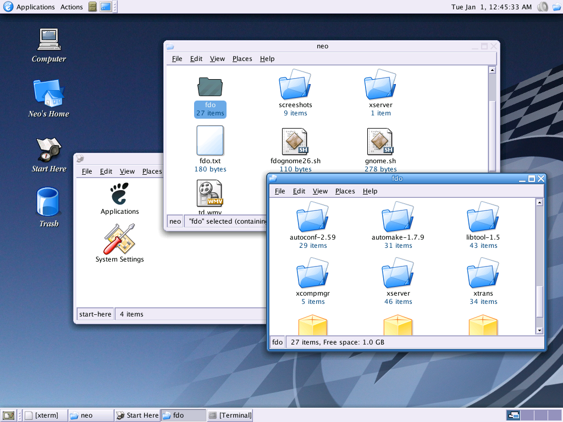Screen dimensions: 563x422
Task: Open the Computer desktop icon
Action: [49, 40]
